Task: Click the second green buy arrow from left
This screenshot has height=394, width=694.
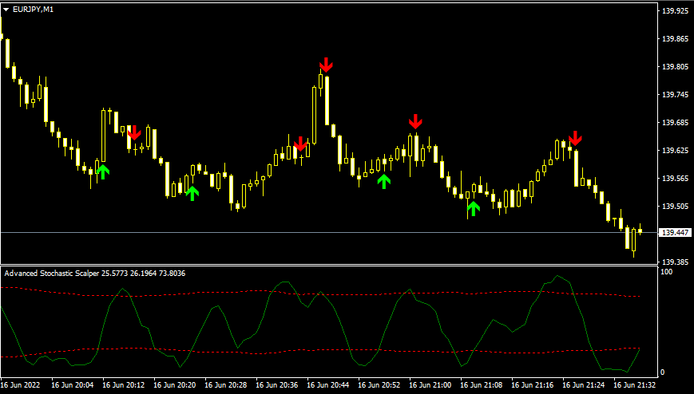Action: (192, 191)
